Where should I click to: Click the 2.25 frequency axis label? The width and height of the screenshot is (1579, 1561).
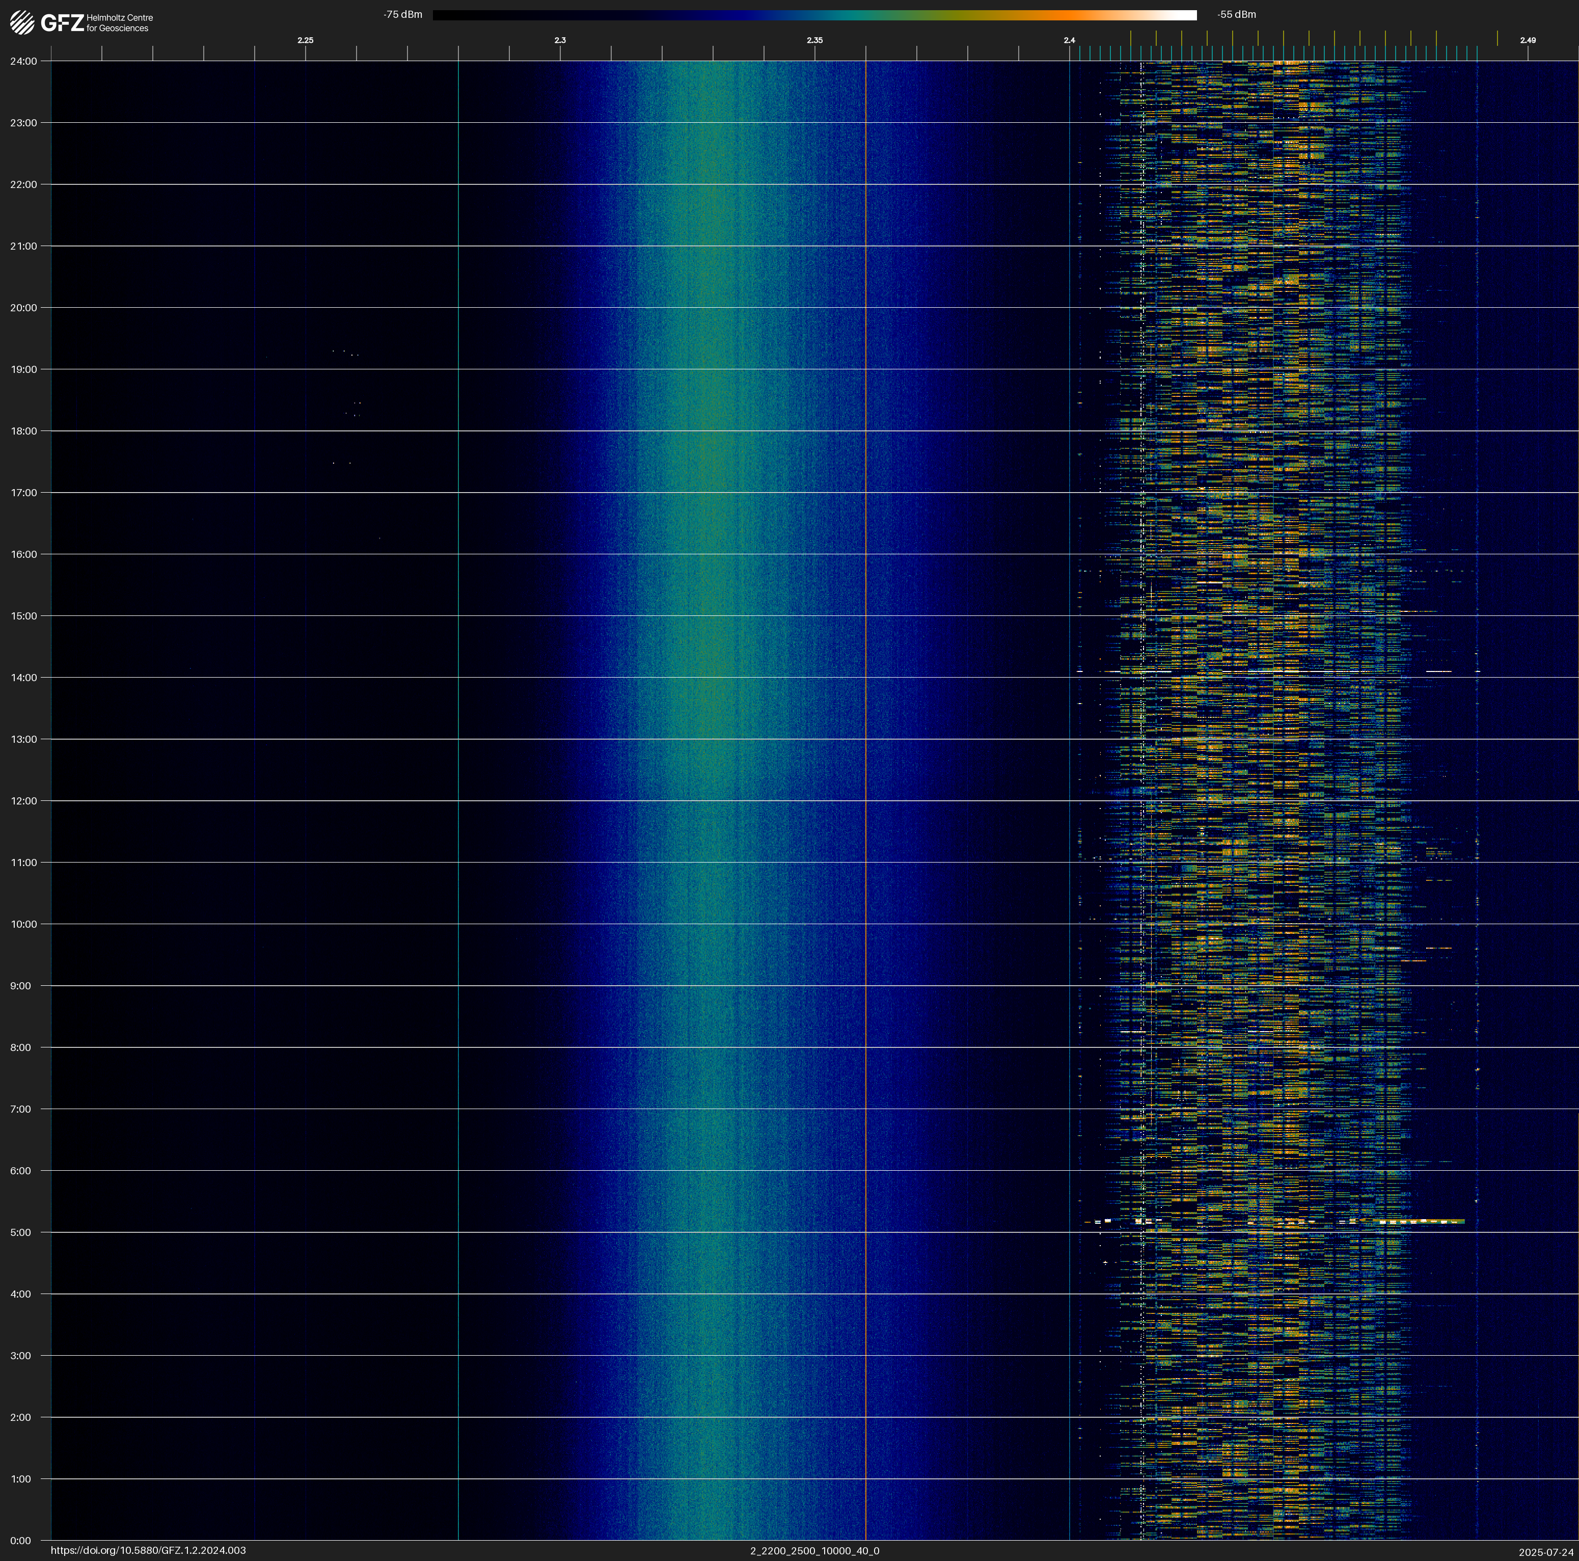(x=305, y=40)
